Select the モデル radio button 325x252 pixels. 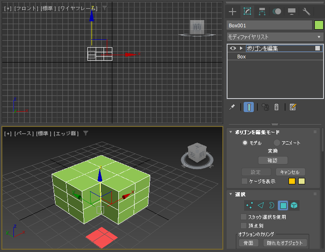click(245, 143)
